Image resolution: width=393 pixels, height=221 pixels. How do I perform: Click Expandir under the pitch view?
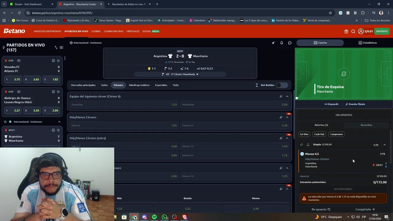tap(332, 104)
